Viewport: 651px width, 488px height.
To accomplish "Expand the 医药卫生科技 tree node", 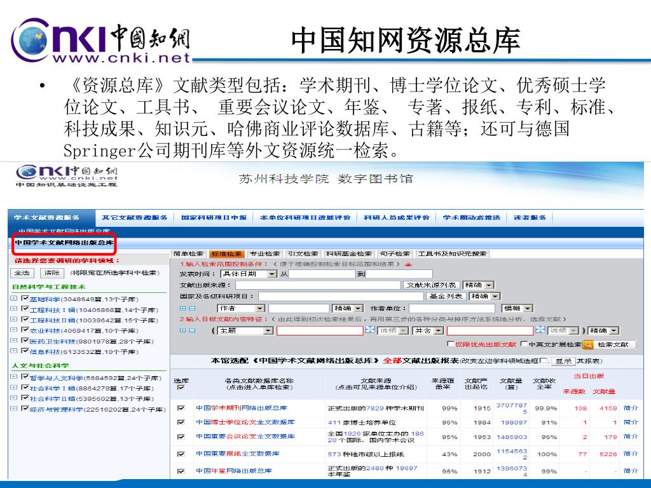I will click(x=14, y=341).
